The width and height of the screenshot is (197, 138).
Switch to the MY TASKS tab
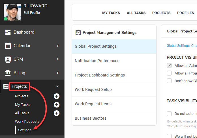pyautogui.click(x=111, y=13)
